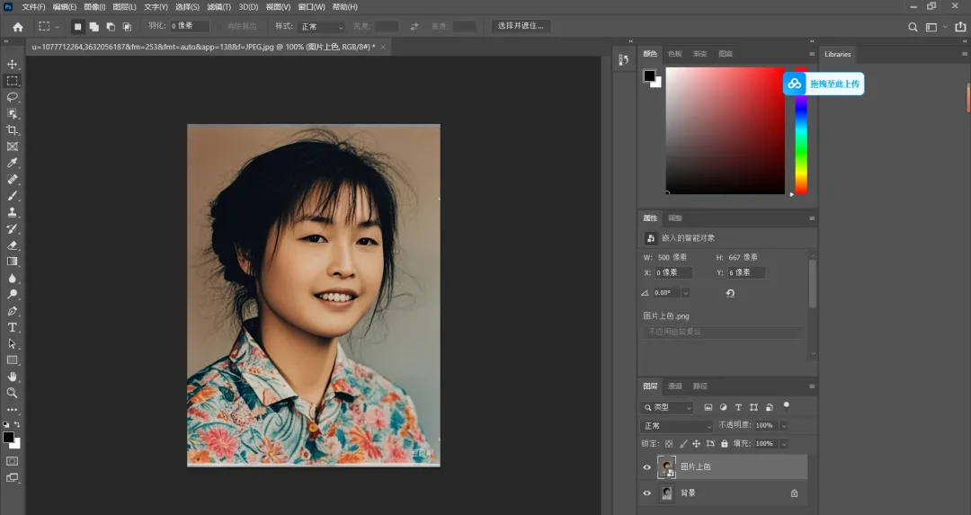Viewport: 971px width, 515px height.
Task: Click the 选择并遮住 button
Action: click(521, 26)
